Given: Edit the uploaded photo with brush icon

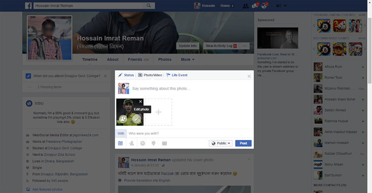Looking at the screenshot, I should point(136,119).
